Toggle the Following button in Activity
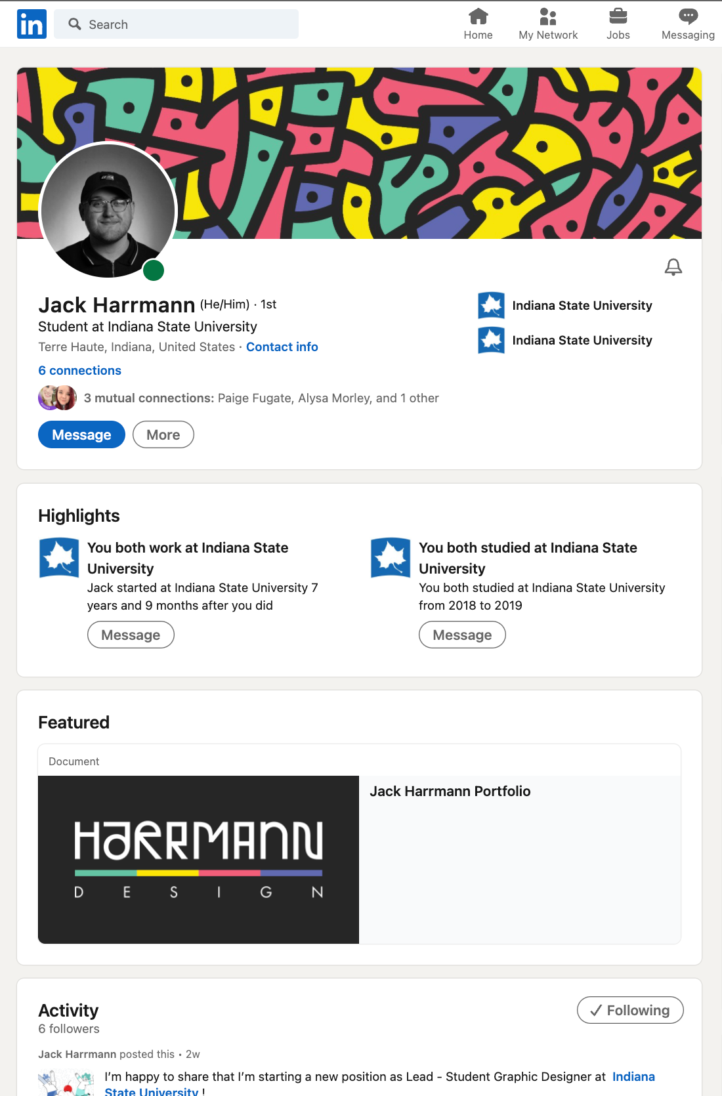This screenshot has height=1096, width=722. pos(630,1010)
